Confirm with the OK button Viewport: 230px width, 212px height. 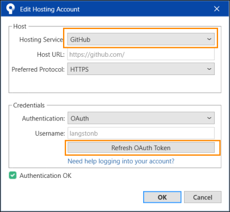162,197
